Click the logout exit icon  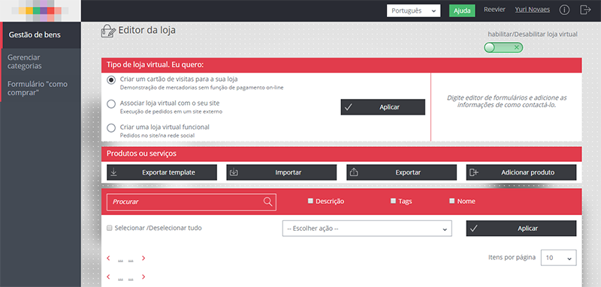point(585,10)
